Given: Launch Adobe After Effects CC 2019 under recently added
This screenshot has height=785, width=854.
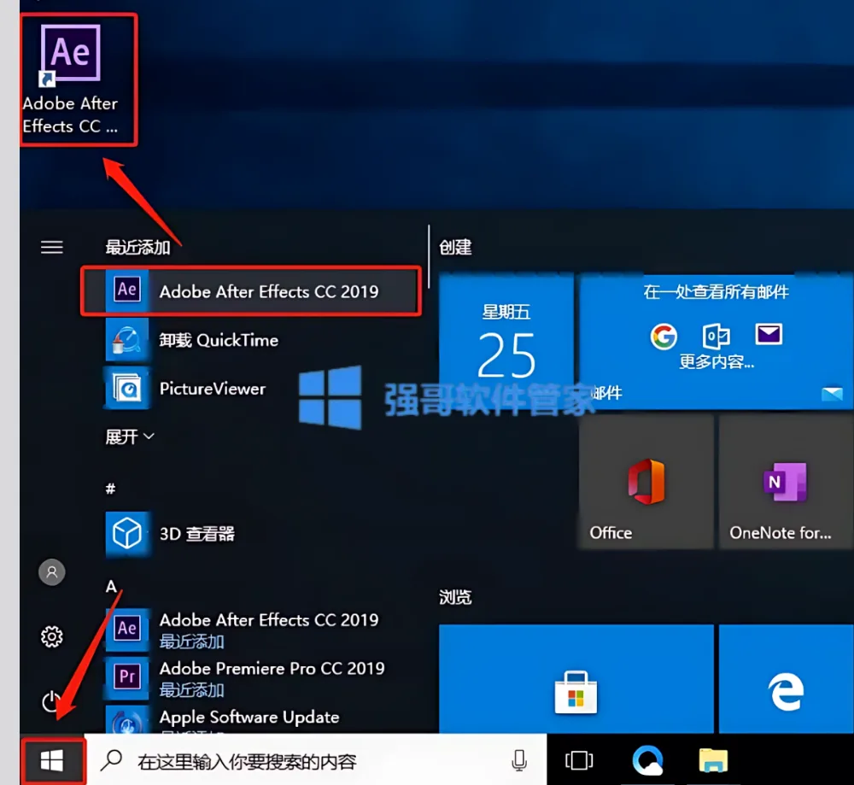Looking at the screenshot, I should [x=251, y=291].
